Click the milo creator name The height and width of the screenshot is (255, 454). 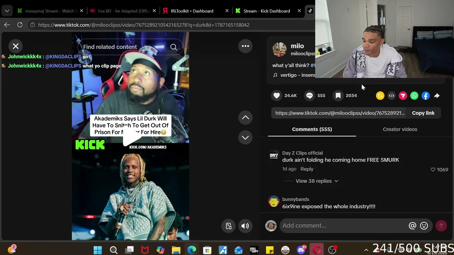click(x=297, y=46)
